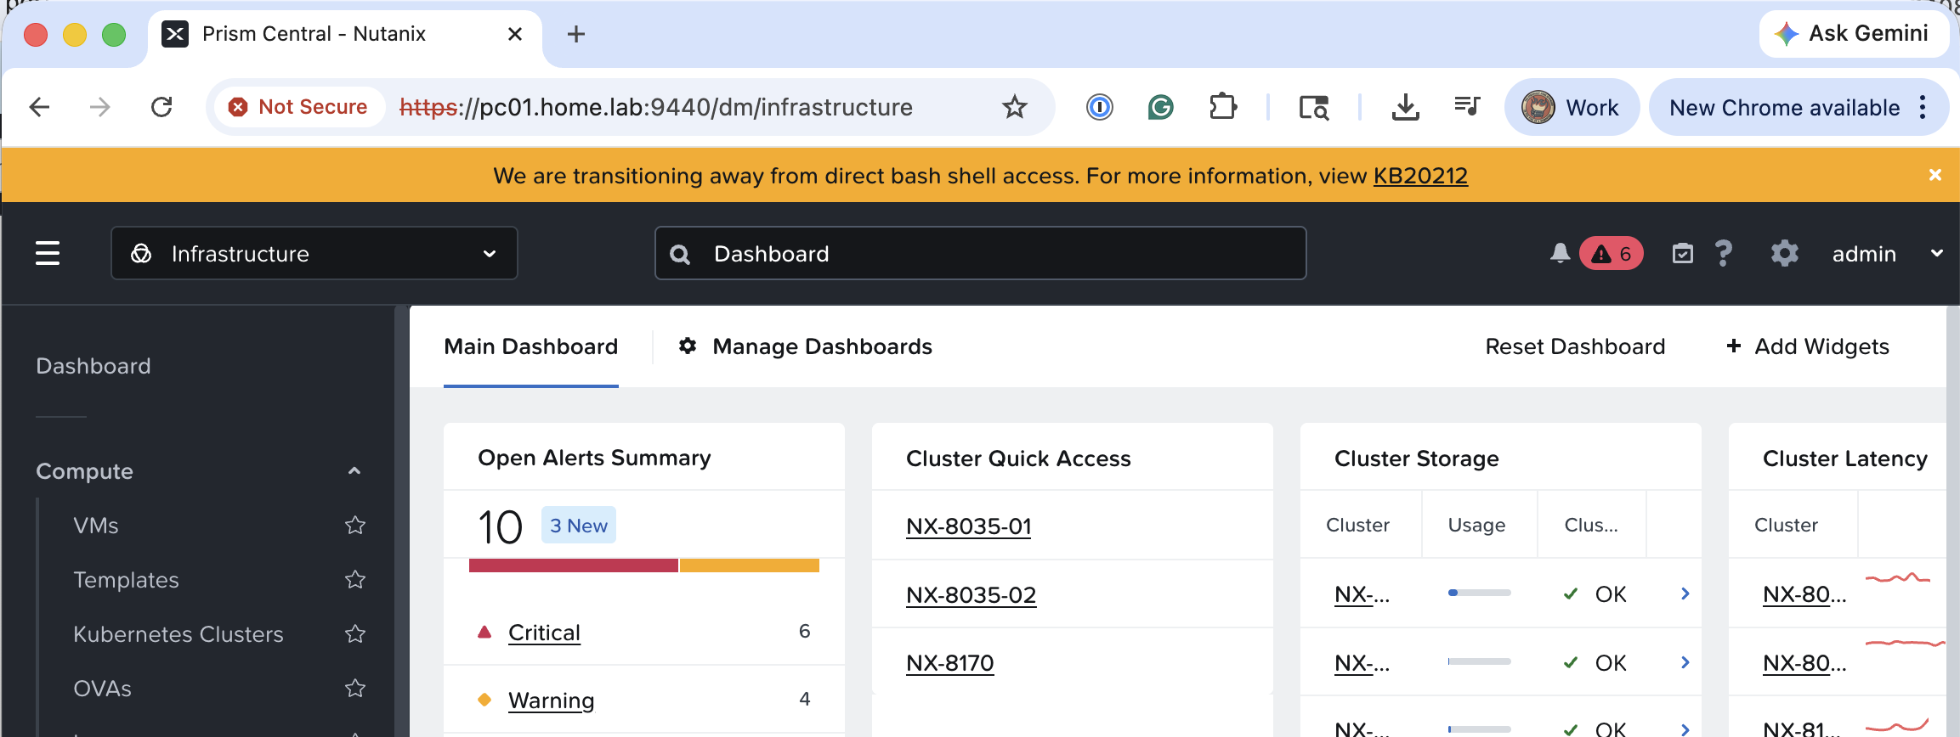Open Chrome downloads icon
The height and width of the screenshot is (737, 1960).
point(1406,107)
